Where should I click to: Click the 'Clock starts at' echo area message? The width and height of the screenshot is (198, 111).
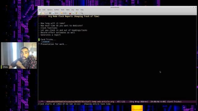[75, 104]
